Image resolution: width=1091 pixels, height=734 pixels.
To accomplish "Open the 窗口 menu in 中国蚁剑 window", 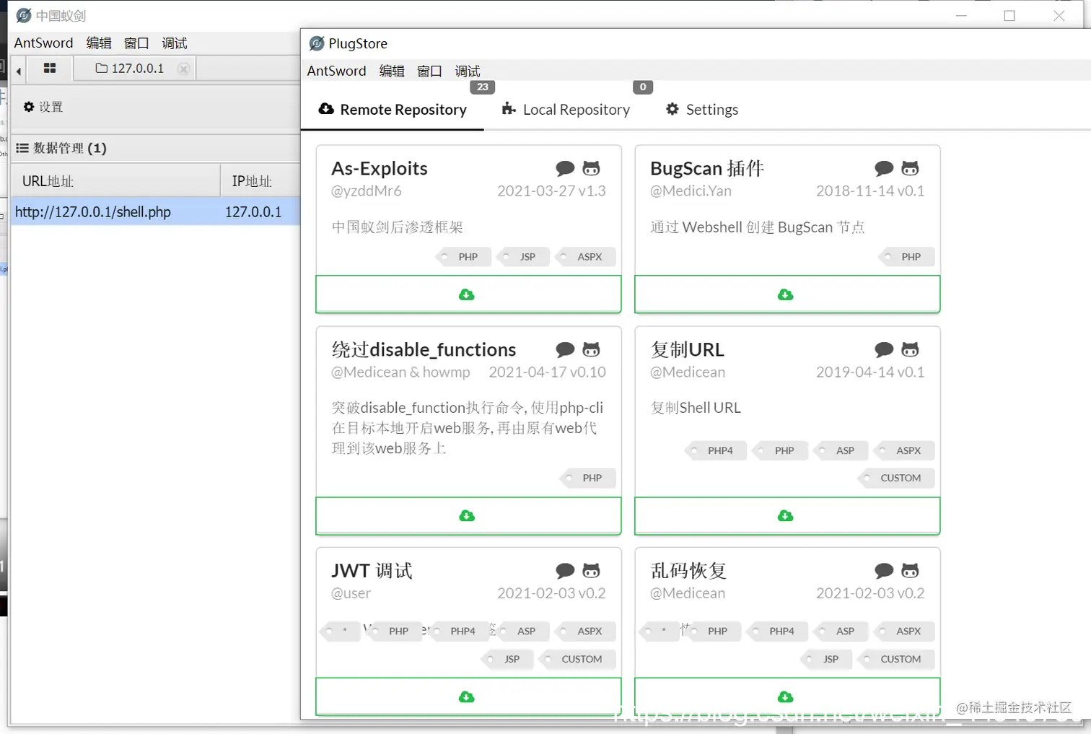I will tap(136, 43).
